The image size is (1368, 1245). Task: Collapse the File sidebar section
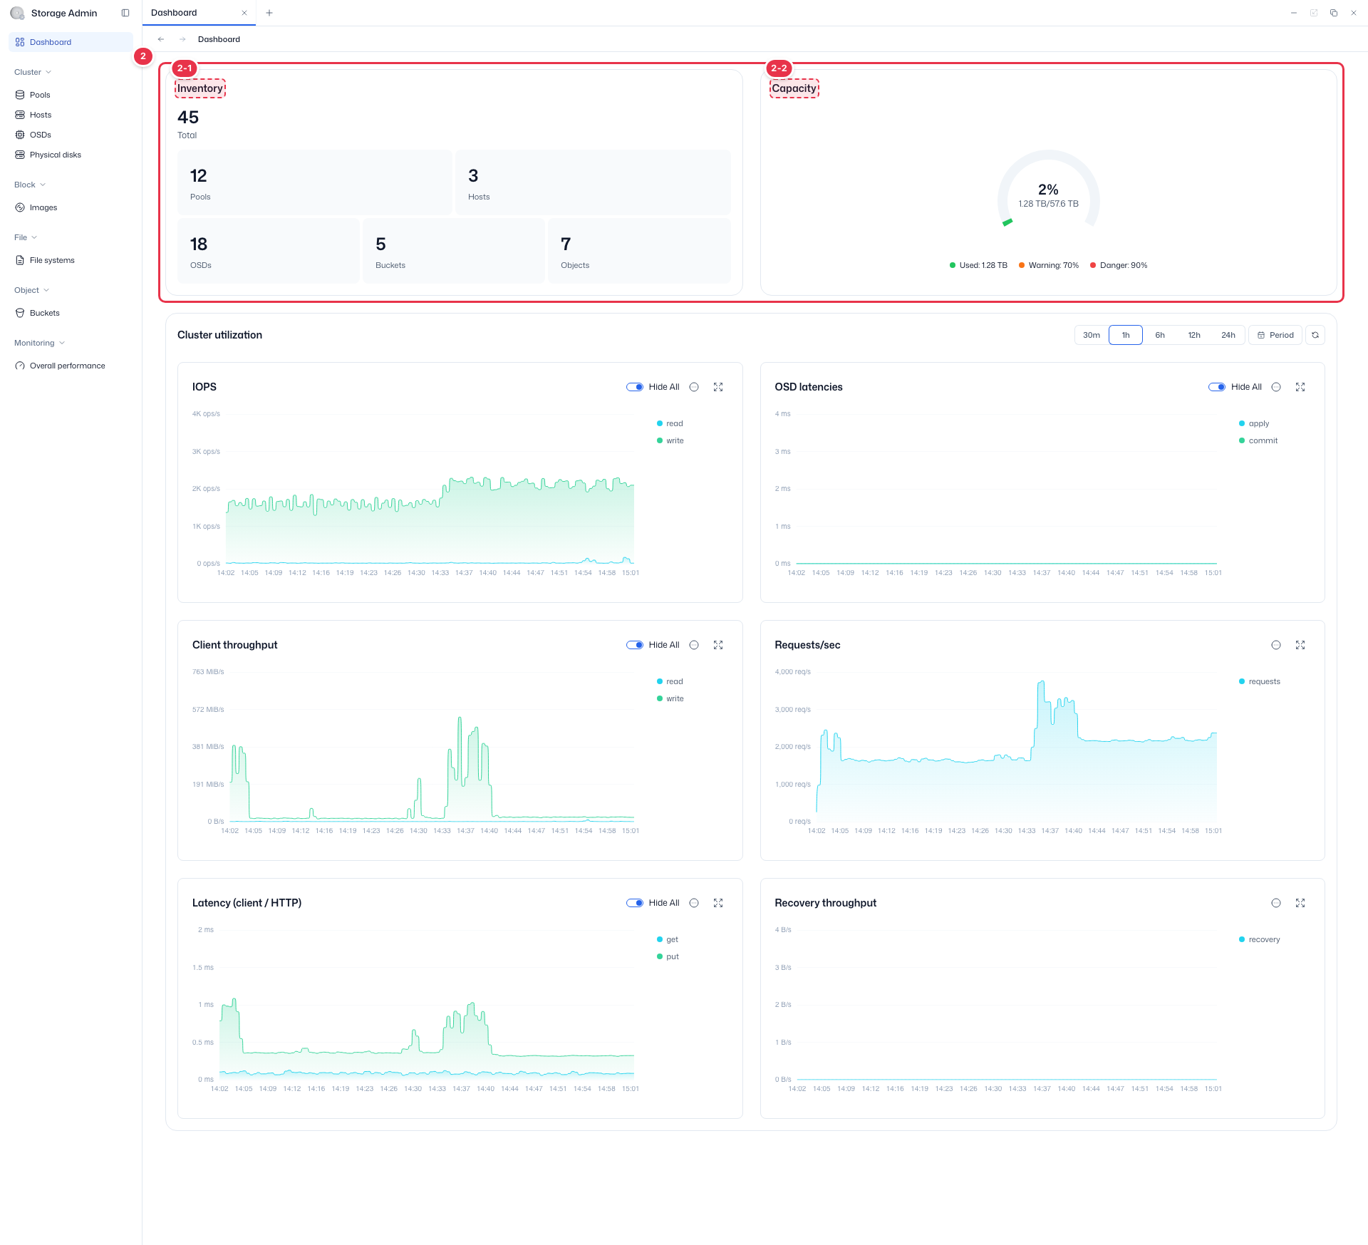26,237
